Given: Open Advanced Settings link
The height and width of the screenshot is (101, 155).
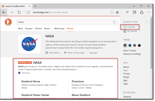Looking at the screenshot, I should [132, 54].
